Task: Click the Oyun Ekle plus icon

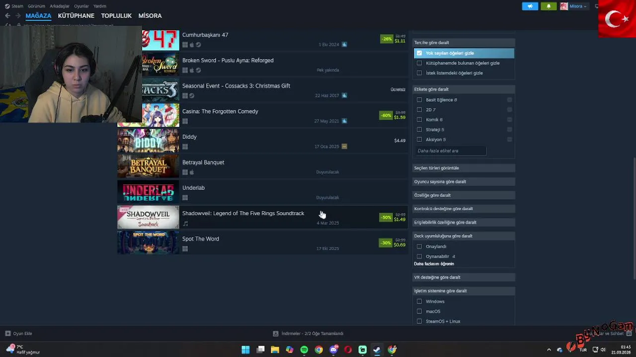Action: (7, 334)
